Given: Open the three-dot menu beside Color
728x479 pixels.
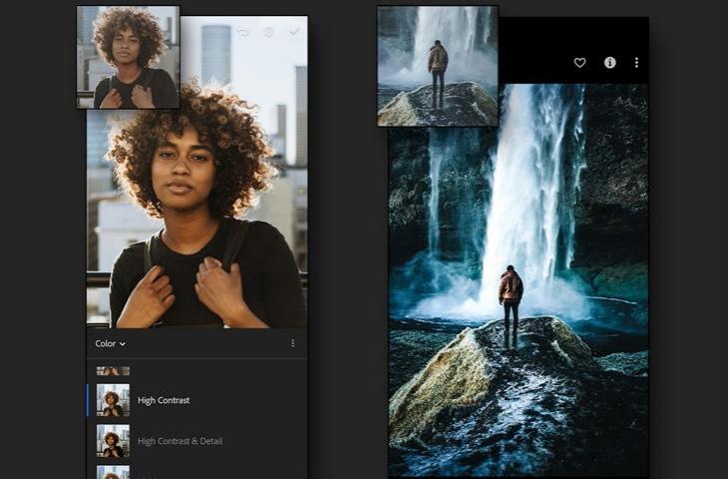Looking at the screenshot, I should click(x=292, y=343).
